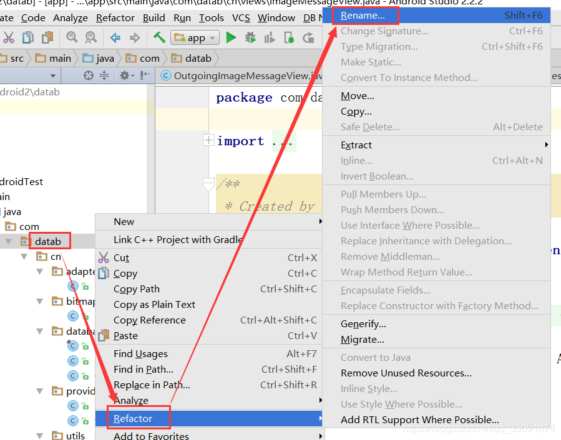The width and height of the screenshot is (561, 440).
Task: Click the Rerun icon in toolbar
Action: 308,37
